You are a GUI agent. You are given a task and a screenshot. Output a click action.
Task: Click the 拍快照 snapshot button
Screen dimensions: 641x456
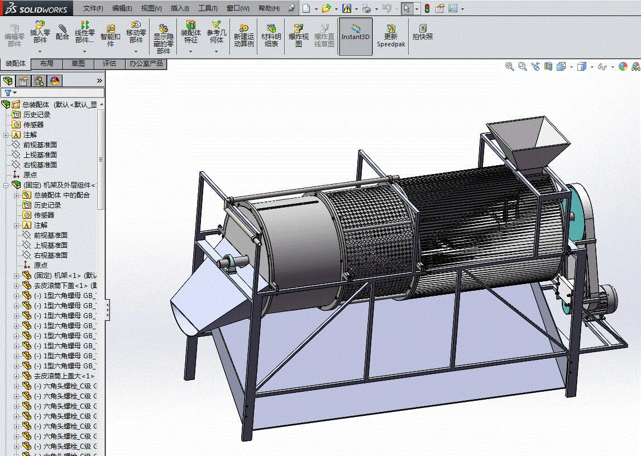pos(423,32)
